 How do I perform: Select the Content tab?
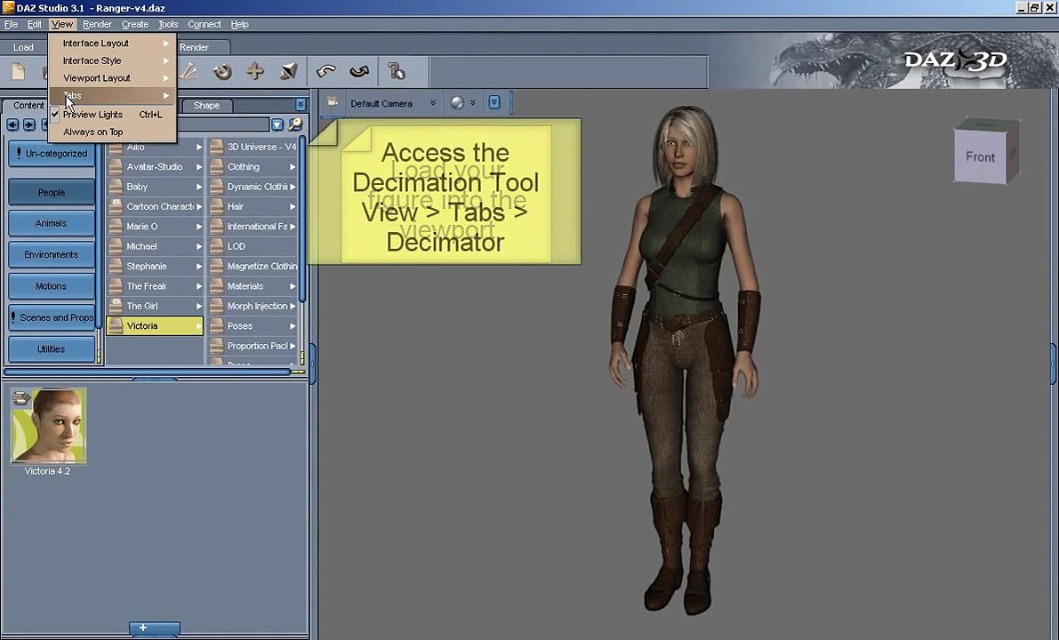pyautogui.click(x=28, y=105)
